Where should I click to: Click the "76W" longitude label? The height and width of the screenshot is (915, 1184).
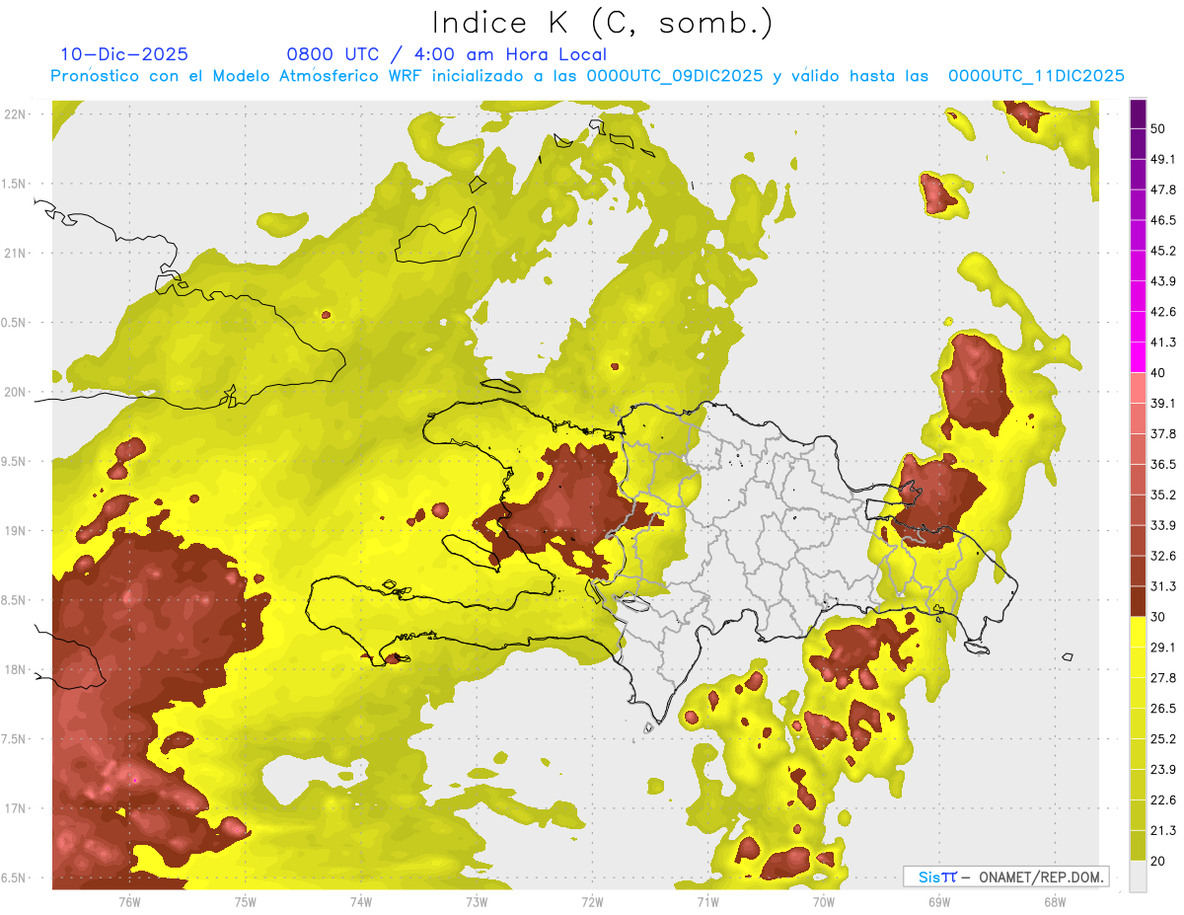point(129,901)
